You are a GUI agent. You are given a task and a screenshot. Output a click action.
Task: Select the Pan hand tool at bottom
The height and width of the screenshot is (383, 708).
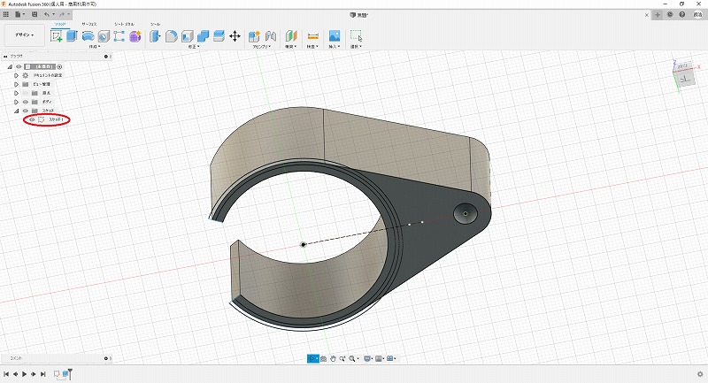click(x=333, y=358)
